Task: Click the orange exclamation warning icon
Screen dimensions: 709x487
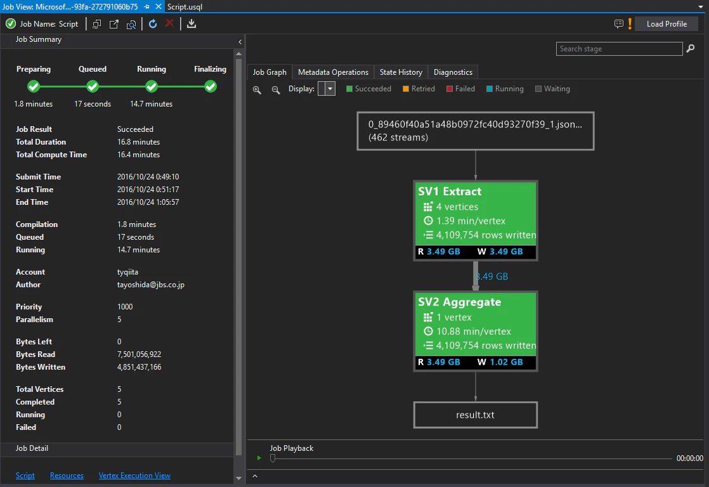Action: click(630, 23)
